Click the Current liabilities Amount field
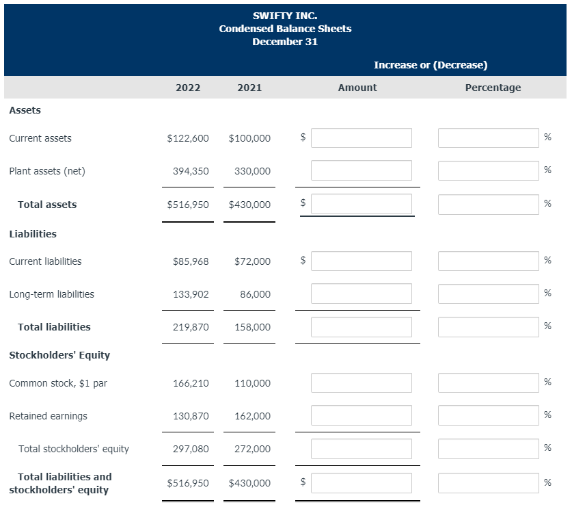Screen dimensions: 572x520 coord(361,261)
